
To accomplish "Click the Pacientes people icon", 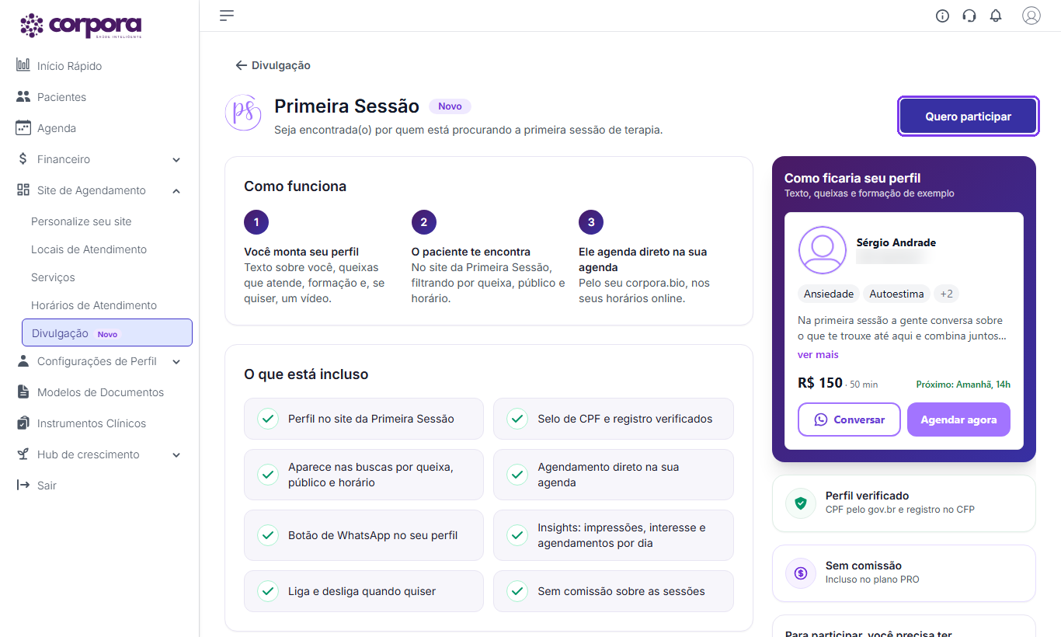I will click(23, 96).
